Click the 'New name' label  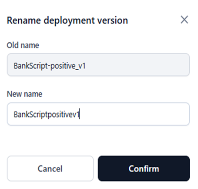pos(24,94)
